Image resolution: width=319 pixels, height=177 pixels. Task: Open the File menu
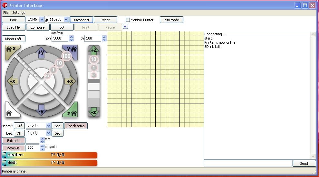click(x=6, y=13)
